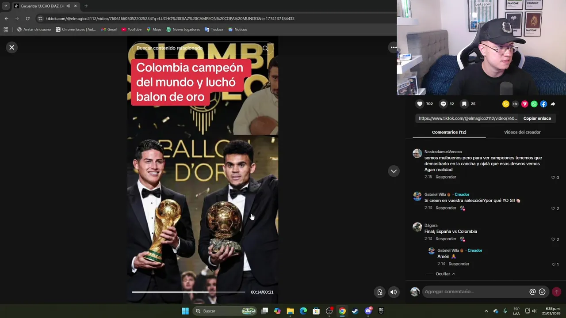This screenshot has width=566, height=318.
Task: Open Epic Games launcher from taskbar
Action: tap(381, 311)
